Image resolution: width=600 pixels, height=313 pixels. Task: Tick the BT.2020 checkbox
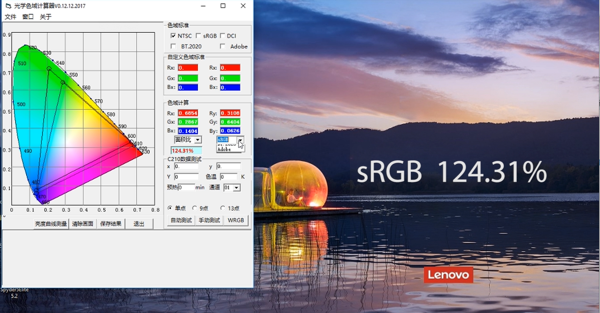pyautogui.click(x=173, y=46)
